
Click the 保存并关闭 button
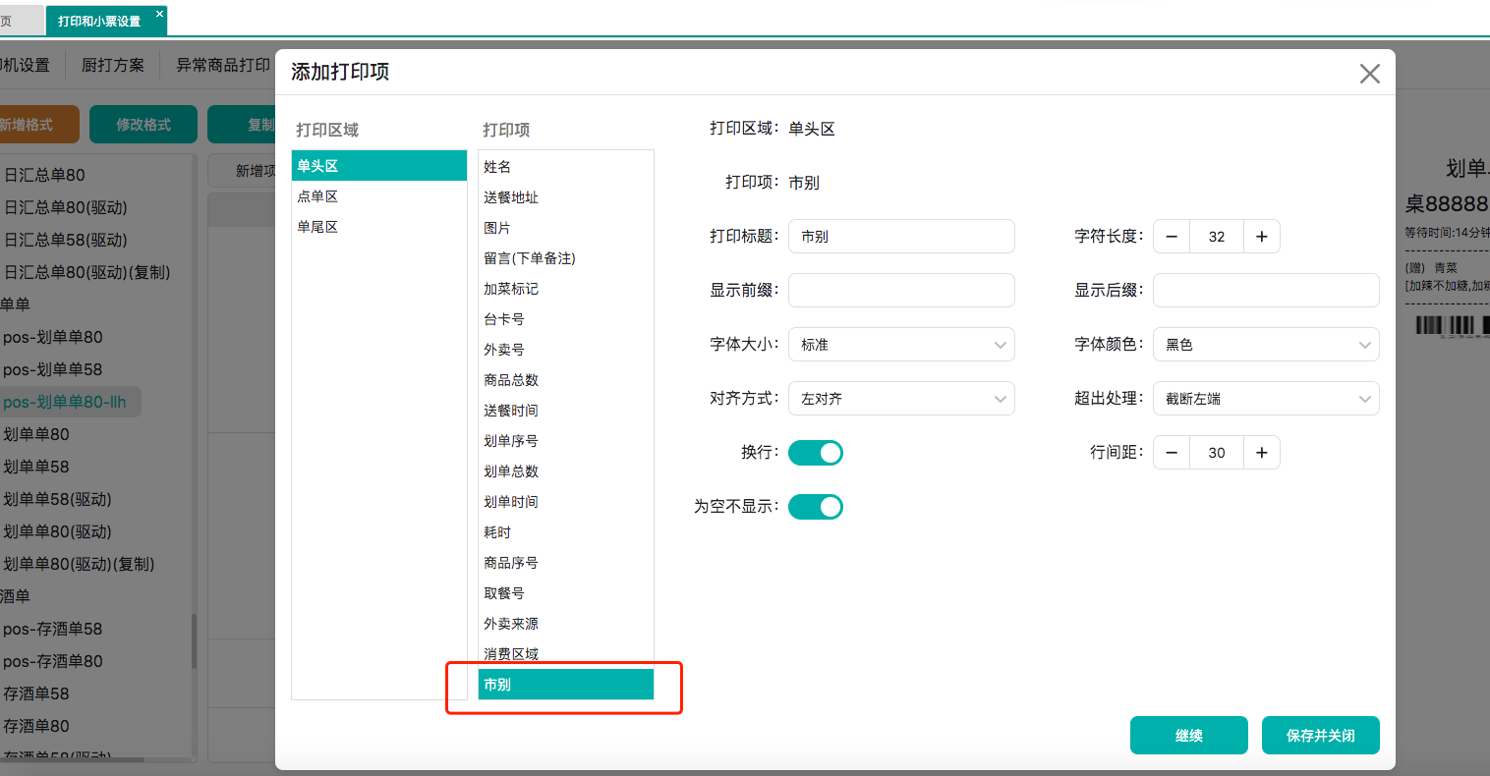coord(1321,736)
